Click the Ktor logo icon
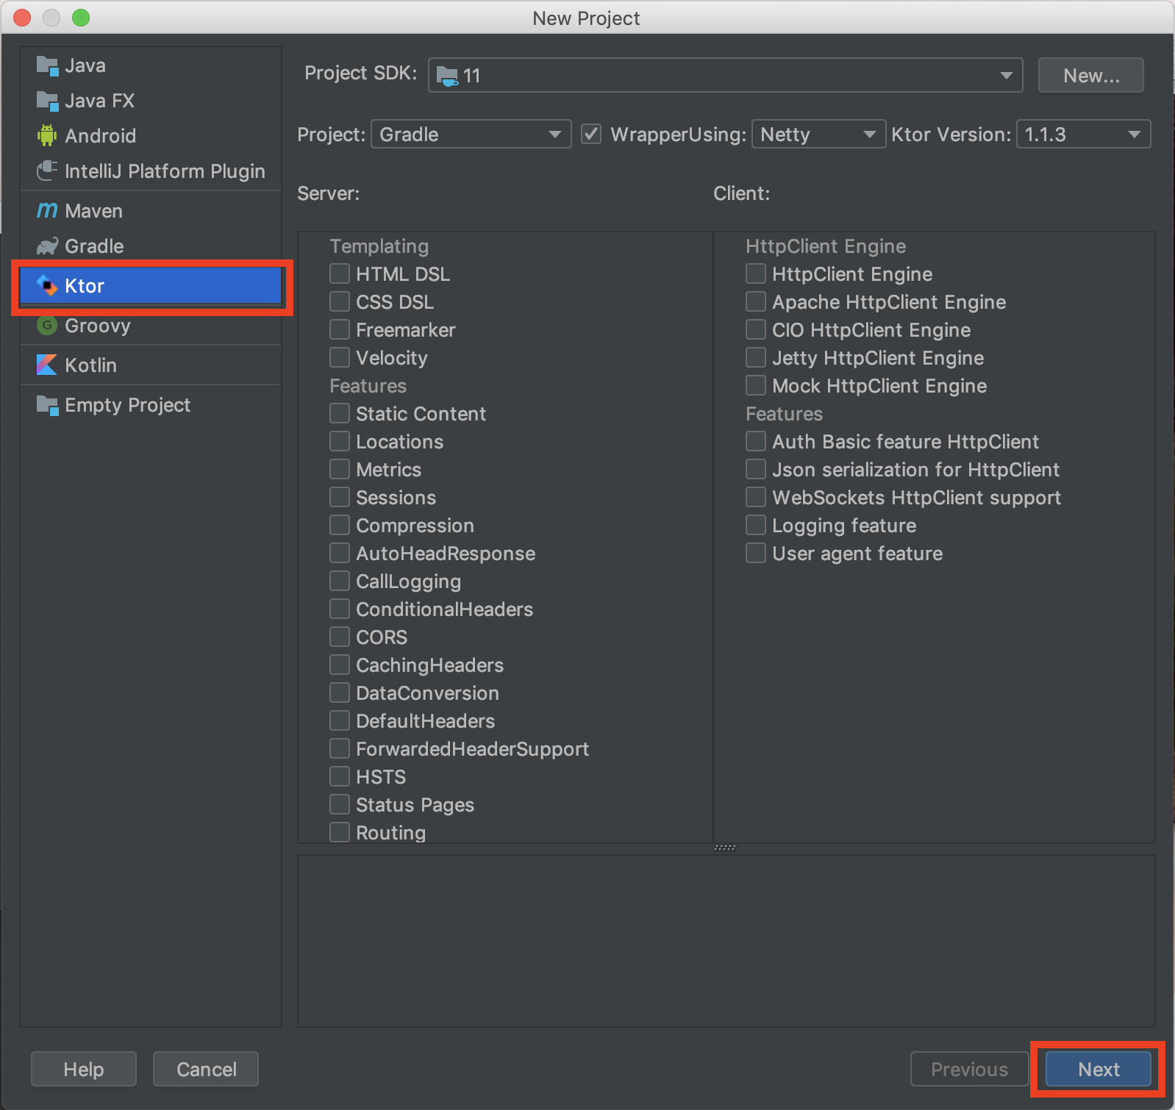This screenshot has width=1175, height=1110. tap(47, 285)
